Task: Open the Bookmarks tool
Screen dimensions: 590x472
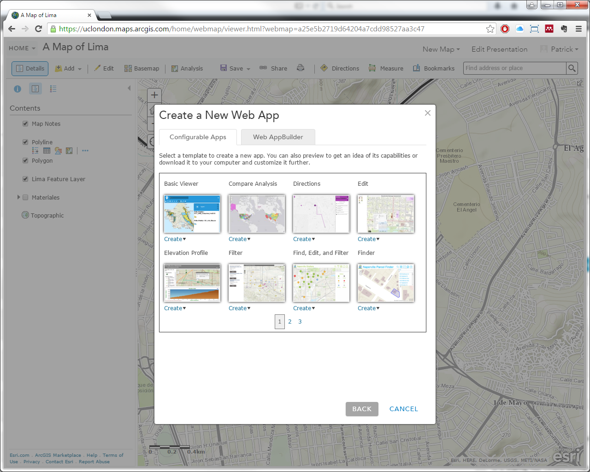Action: coord(434,68)
